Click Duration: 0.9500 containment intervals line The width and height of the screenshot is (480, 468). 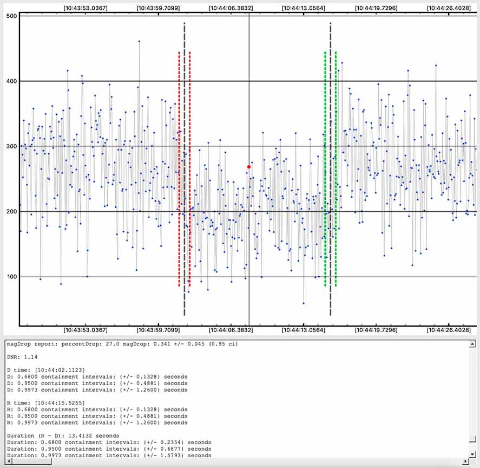pyautogui.click(x=109, y=449)
